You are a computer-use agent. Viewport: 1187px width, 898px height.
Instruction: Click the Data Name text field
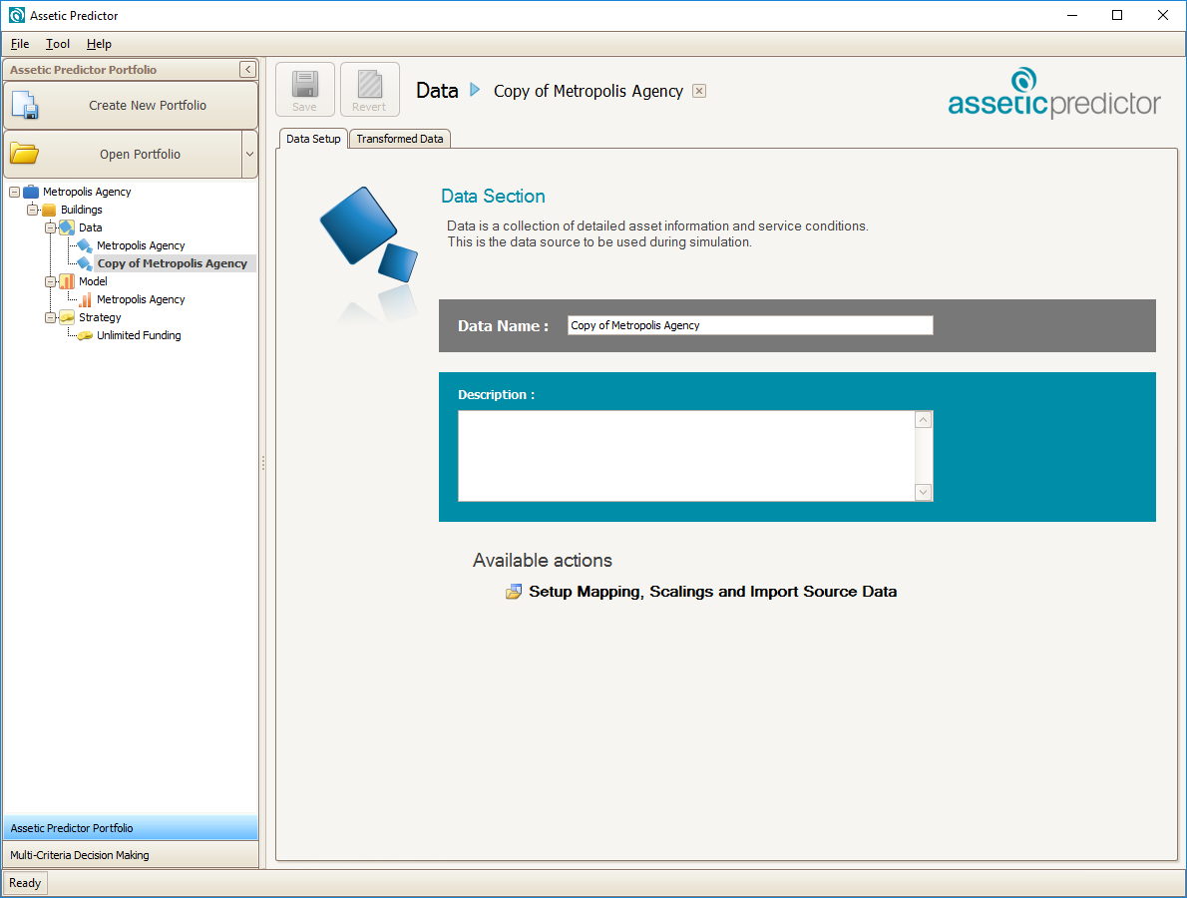tap(750, 325)
